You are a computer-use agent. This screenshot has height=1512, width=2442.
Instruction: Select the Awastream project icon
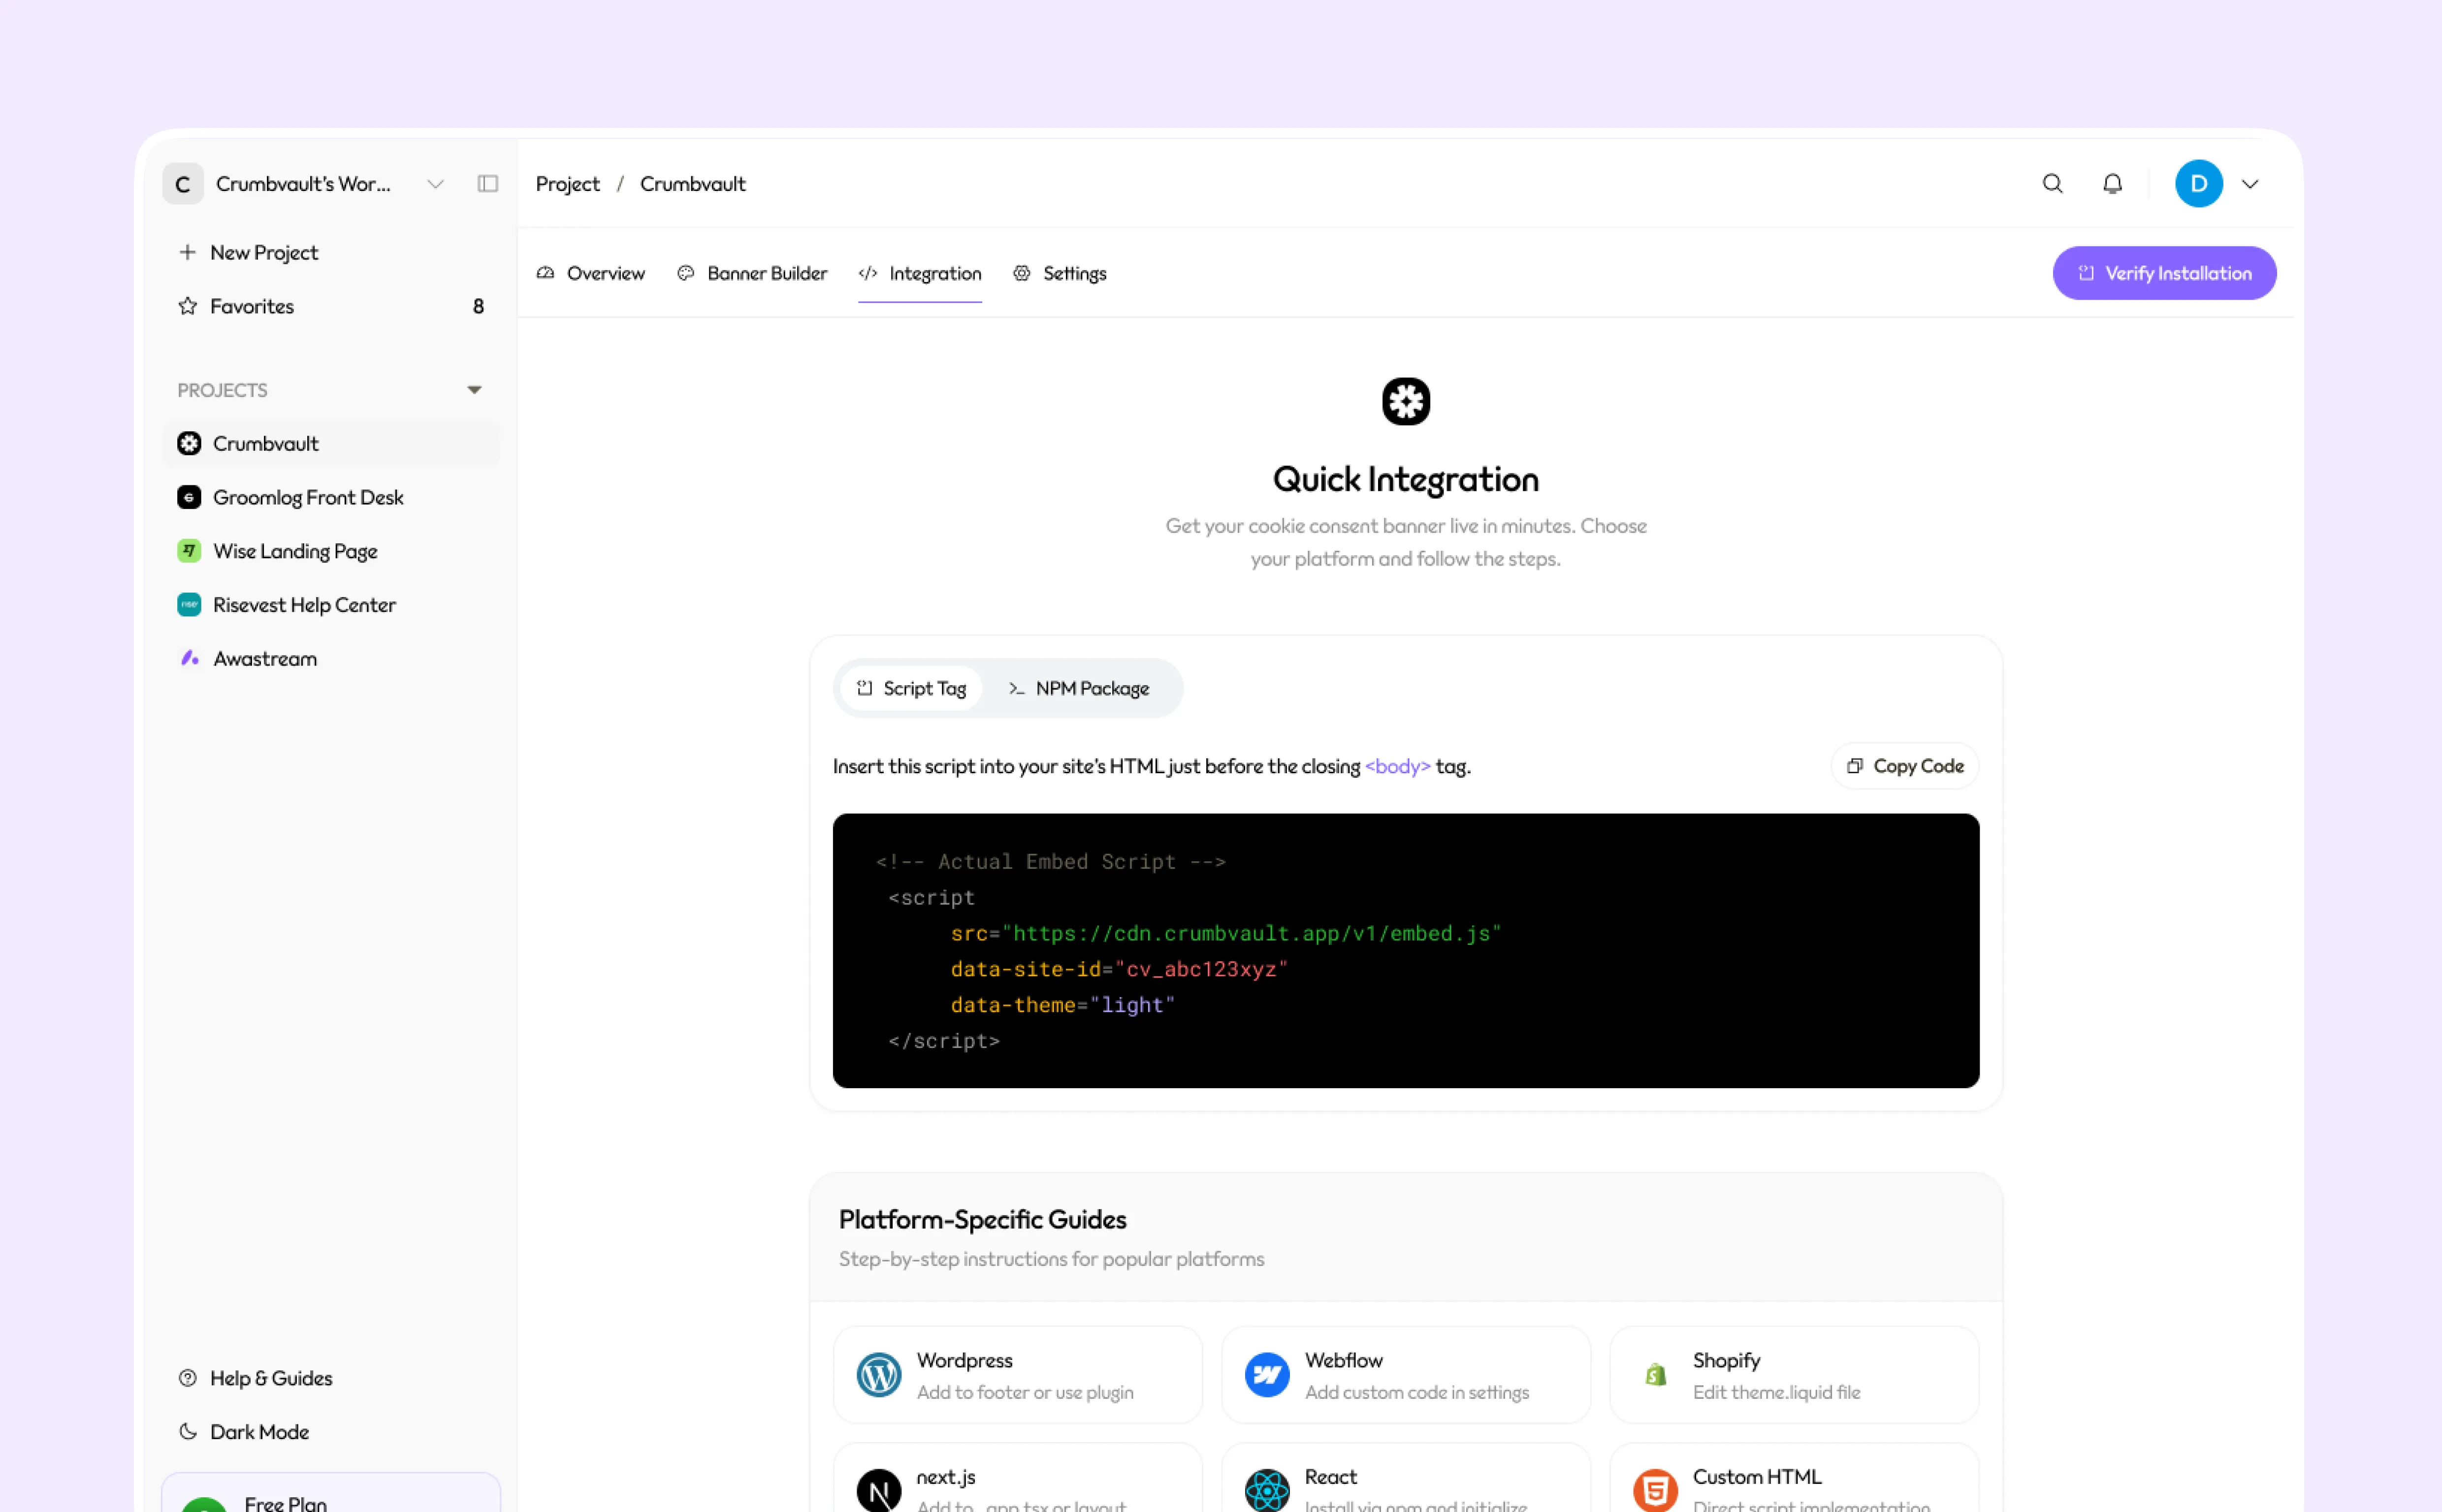click(189, 658)
